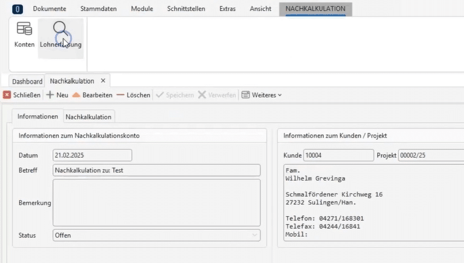464x263 pixels.
Task: Switch to the Informationen sub-tab
Action: (x=37, y=116)
